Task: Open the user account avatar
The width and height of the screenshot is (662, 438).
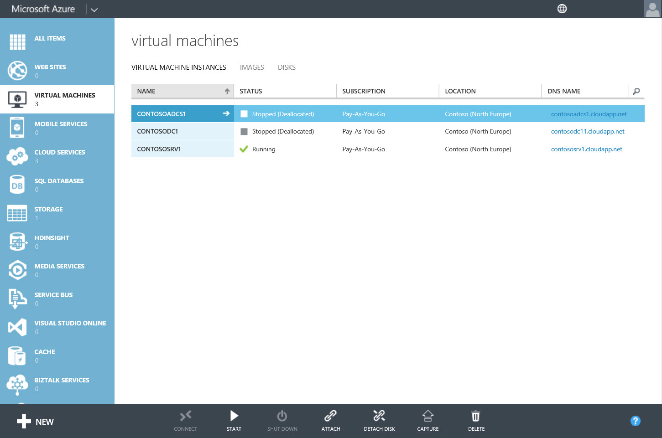Action: click(x=652, y=9)
